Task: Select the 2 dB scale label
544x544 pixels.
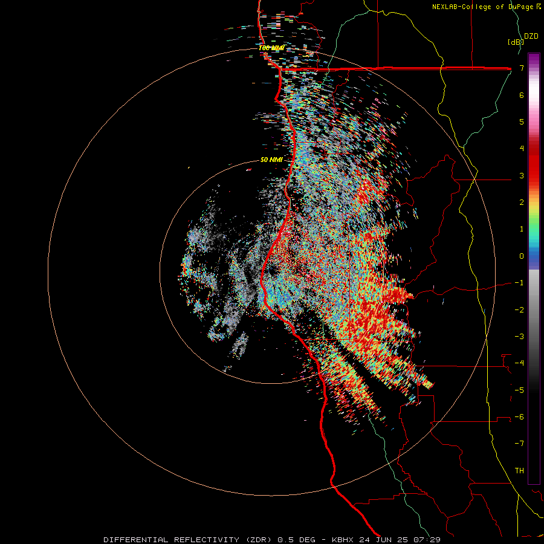Action: click(x=522, y=202)
